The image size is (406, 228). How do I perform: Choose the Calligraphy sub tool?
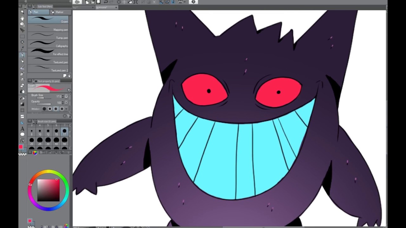[x=48, y=44]
